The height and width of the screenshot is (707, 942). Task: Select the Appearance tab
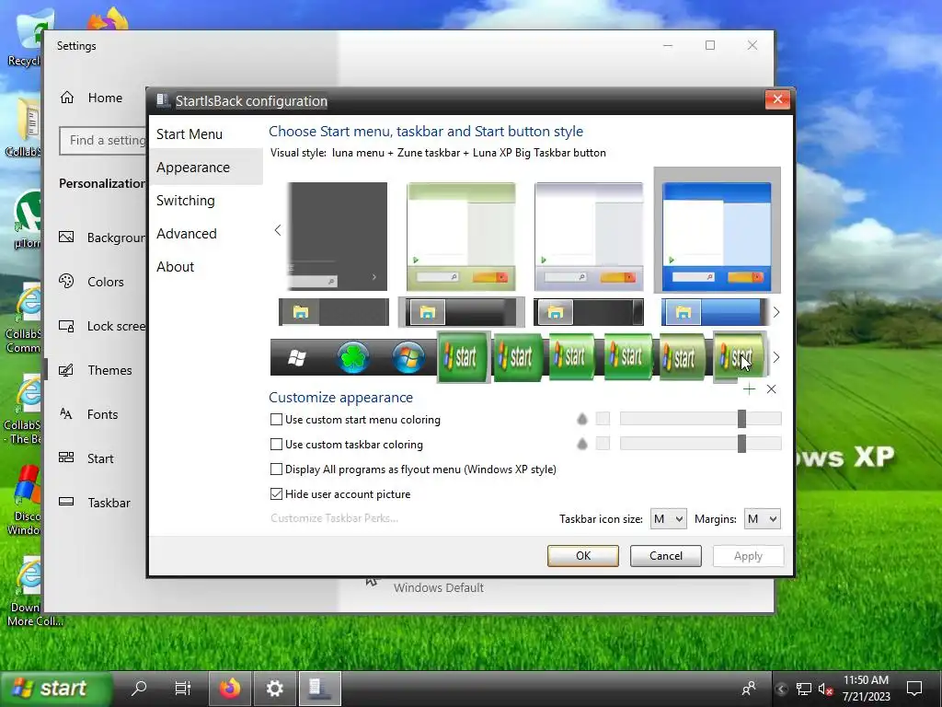pos(205,168)
